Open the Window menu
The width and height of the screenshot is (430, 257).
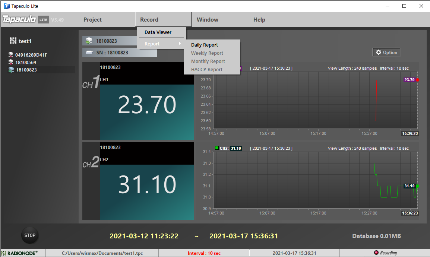[207, 20]
